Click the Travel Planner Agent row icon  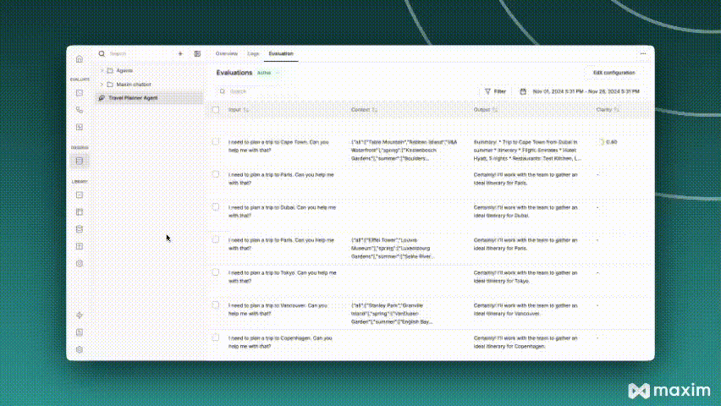pos(102,98)
